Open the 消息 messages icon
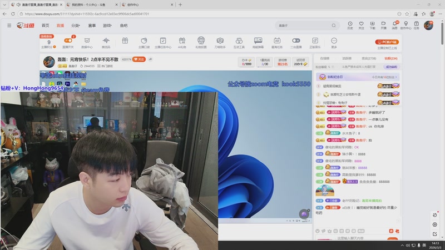 pos(394,24)
